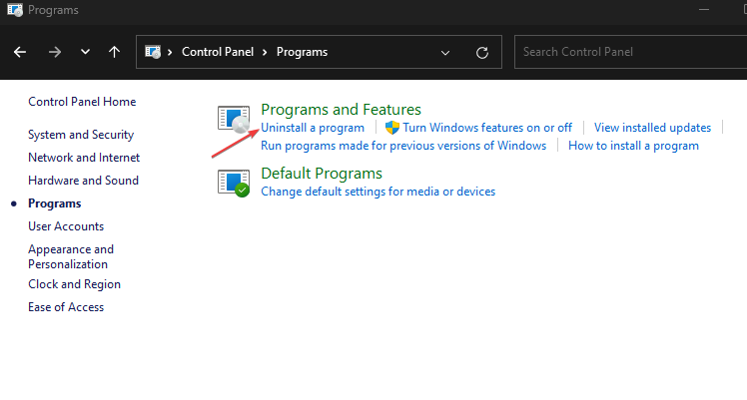Open Ease of Access category
The image size is (747, 400).
click(66, 307)
